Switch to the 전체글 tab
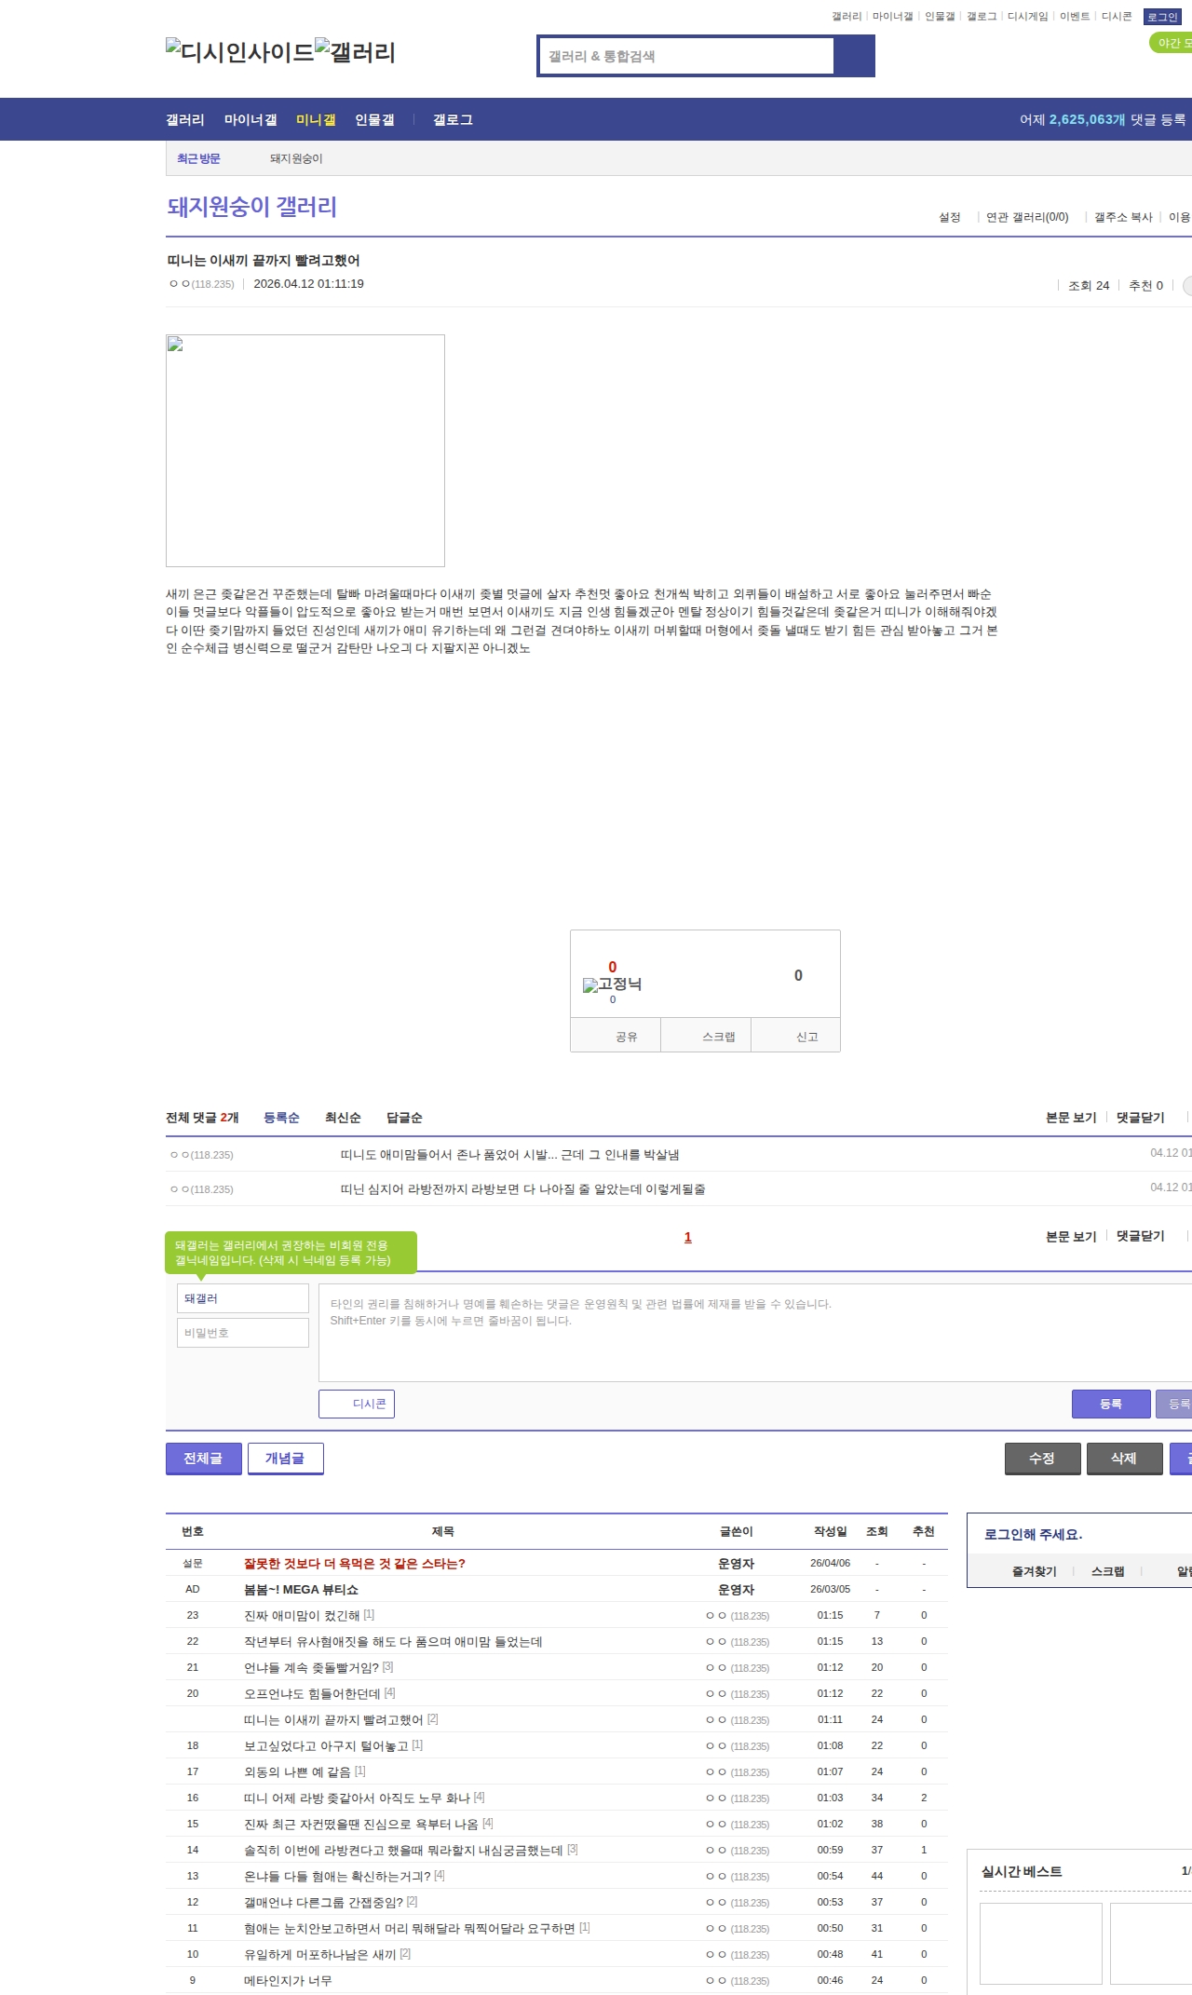Image resolution: width=1192 pixels, height=1995 pixels. tap(204, 1459)
